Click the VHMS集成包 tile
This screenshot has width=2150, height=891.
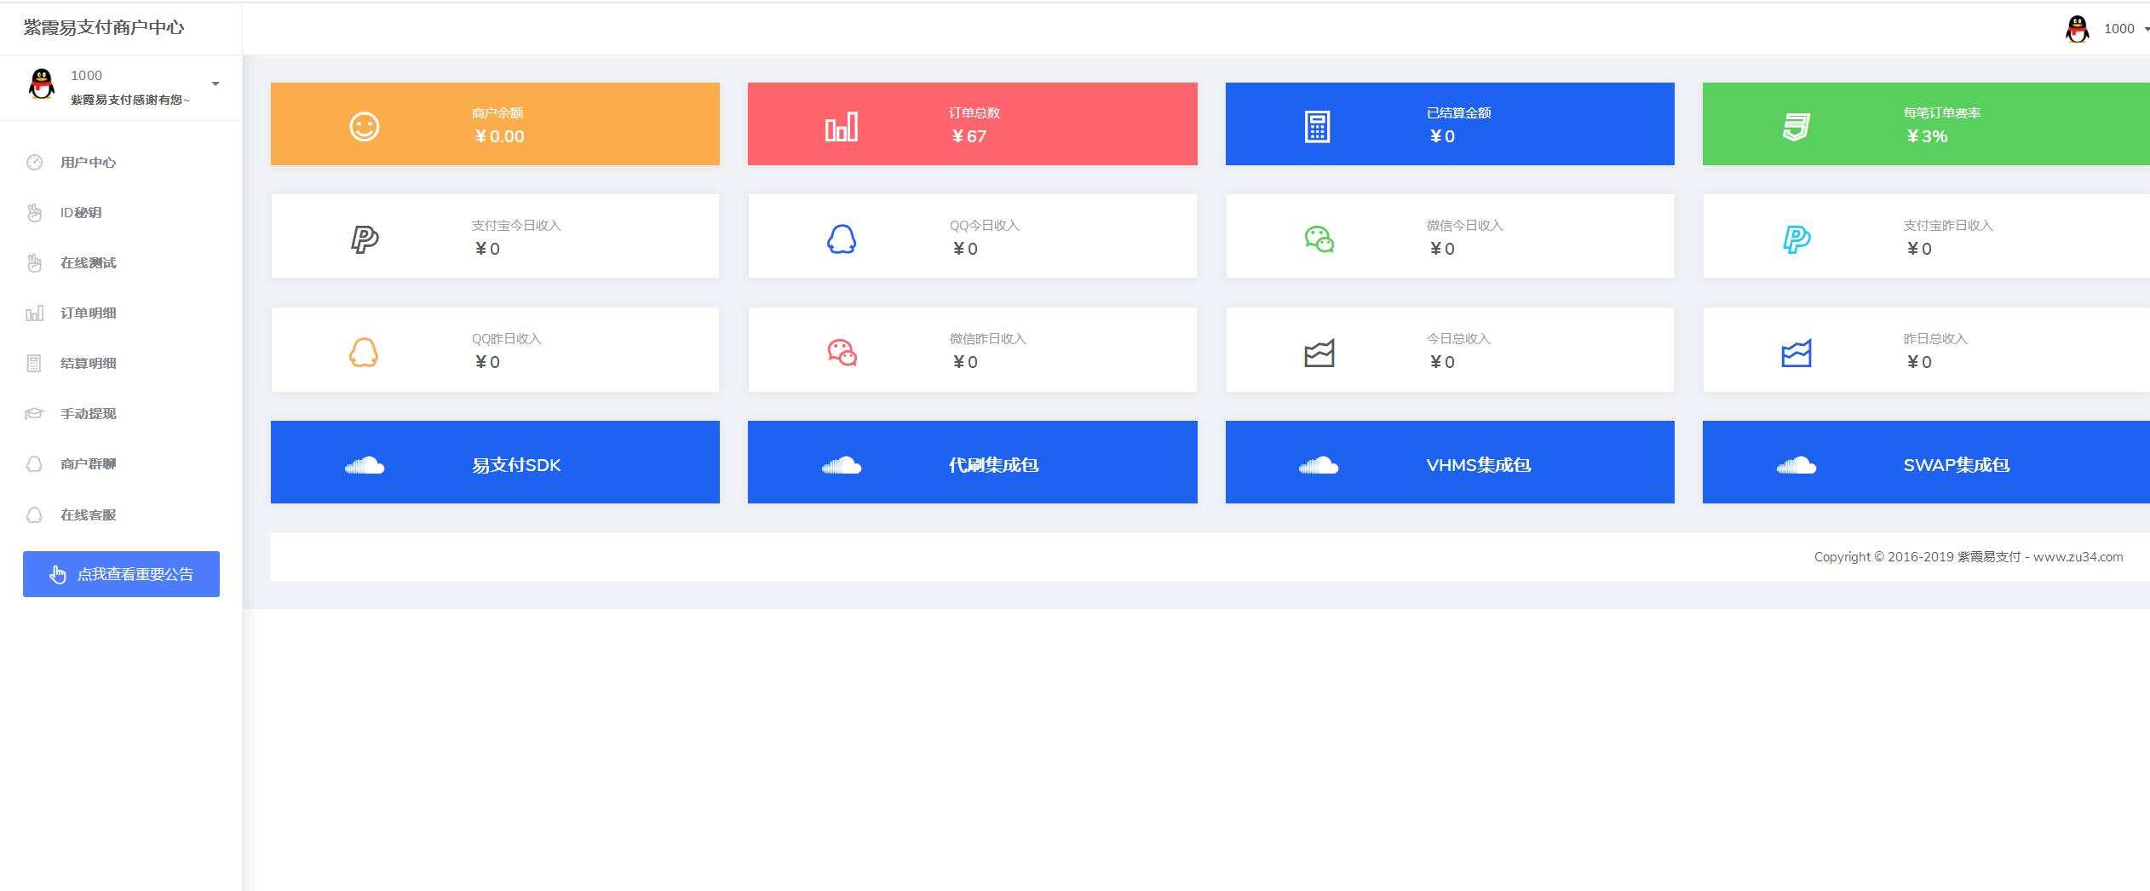pos(1449,463)
